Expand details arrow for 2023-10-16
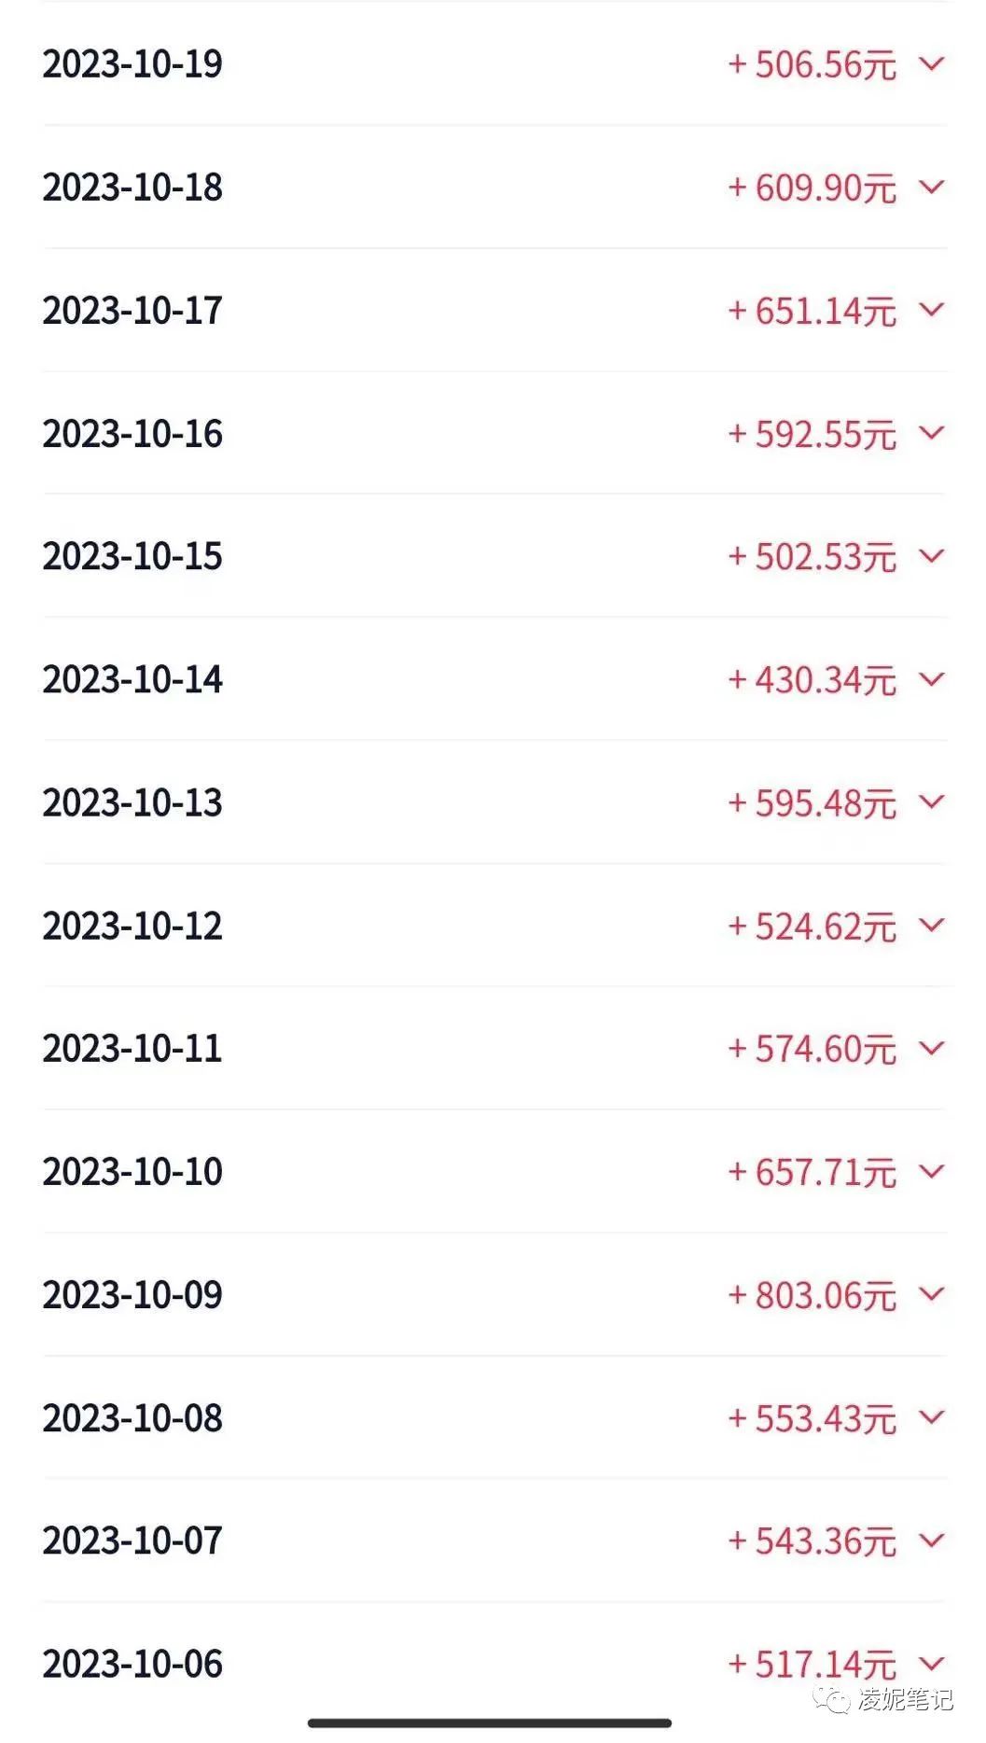 pyautogui.click(x=931, y=432)
